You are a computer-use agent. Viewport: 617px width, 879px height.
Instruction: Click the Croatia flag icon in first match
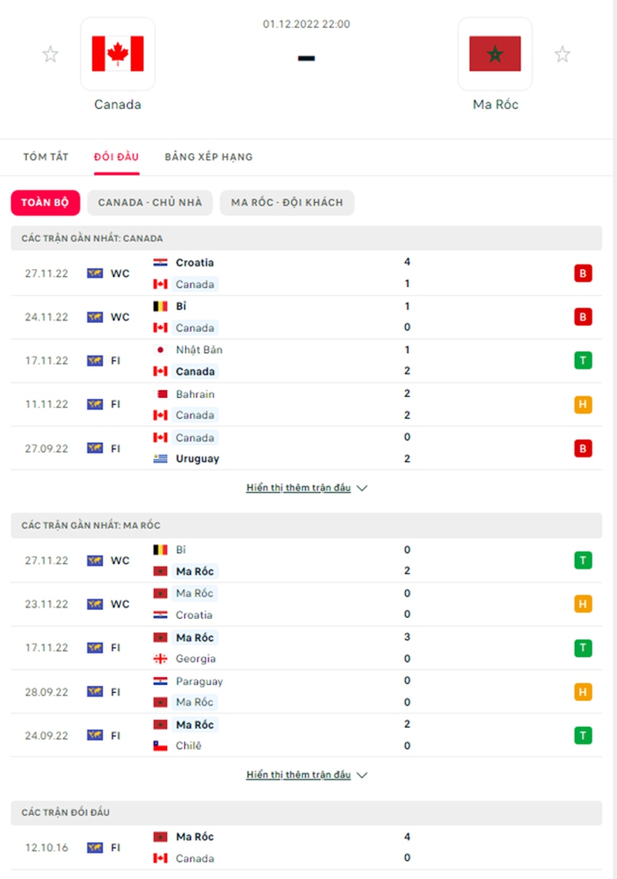click(x=160, y=263)
